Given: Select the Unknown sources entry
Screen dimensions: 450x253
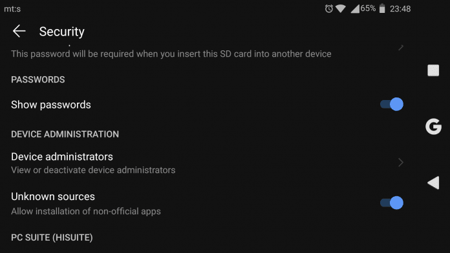Looking at the screenshot, I should pos(207,203).
